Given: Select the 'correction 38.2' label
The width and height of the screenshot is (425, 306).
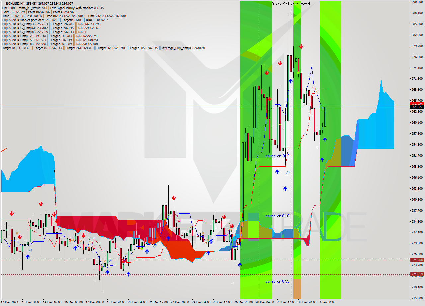Looking at the screenshot, I should pyautogui.click(x=277, y=156).
